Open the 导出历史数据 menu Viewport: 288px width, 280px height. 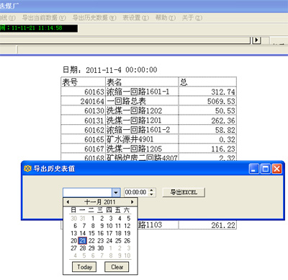click(x=94, y=18)
